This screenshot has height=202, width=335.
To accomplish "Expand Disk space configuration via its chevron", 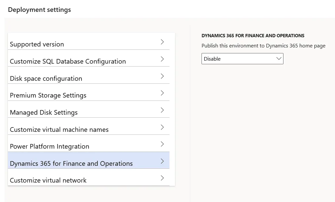I will (x=162, y=76).
